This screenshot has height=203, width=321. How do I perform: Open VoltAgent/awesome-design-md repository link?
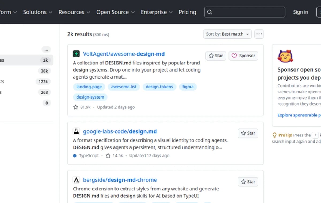[x=124, y=54]
